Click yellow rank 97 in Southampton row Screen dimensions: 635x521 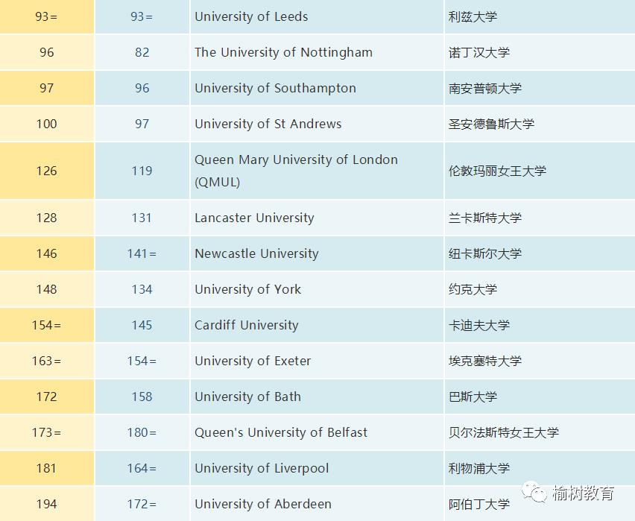tap(46, 88)
